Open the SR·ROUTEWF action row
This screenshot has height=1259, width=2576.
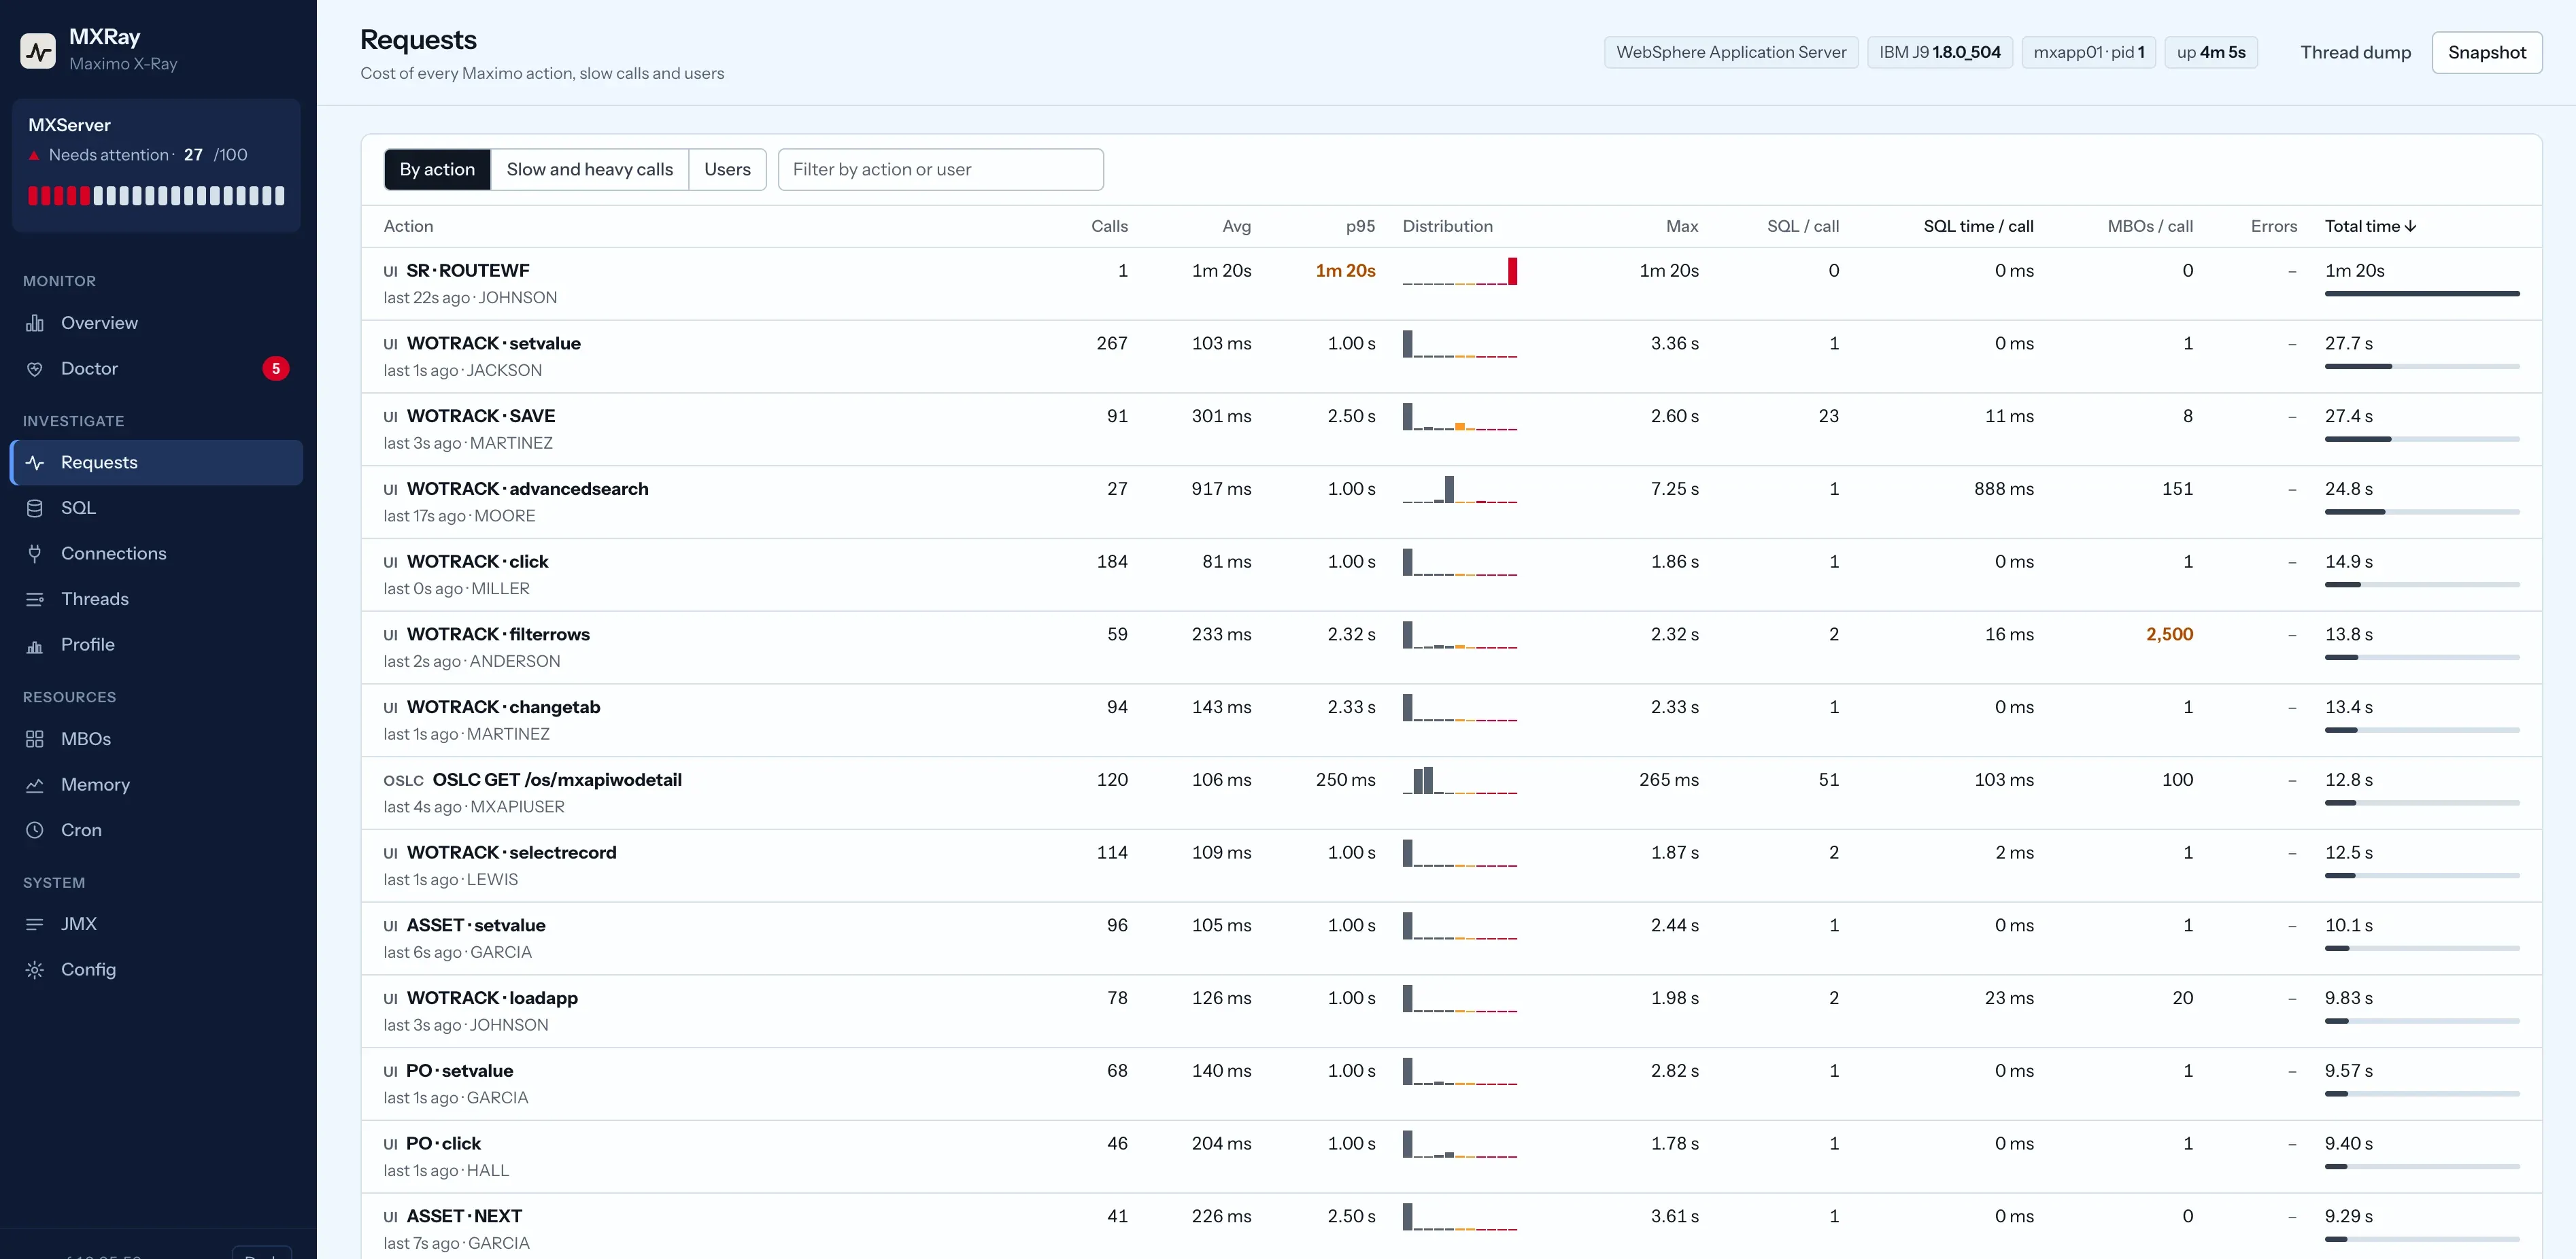[x=1451, y=284]
